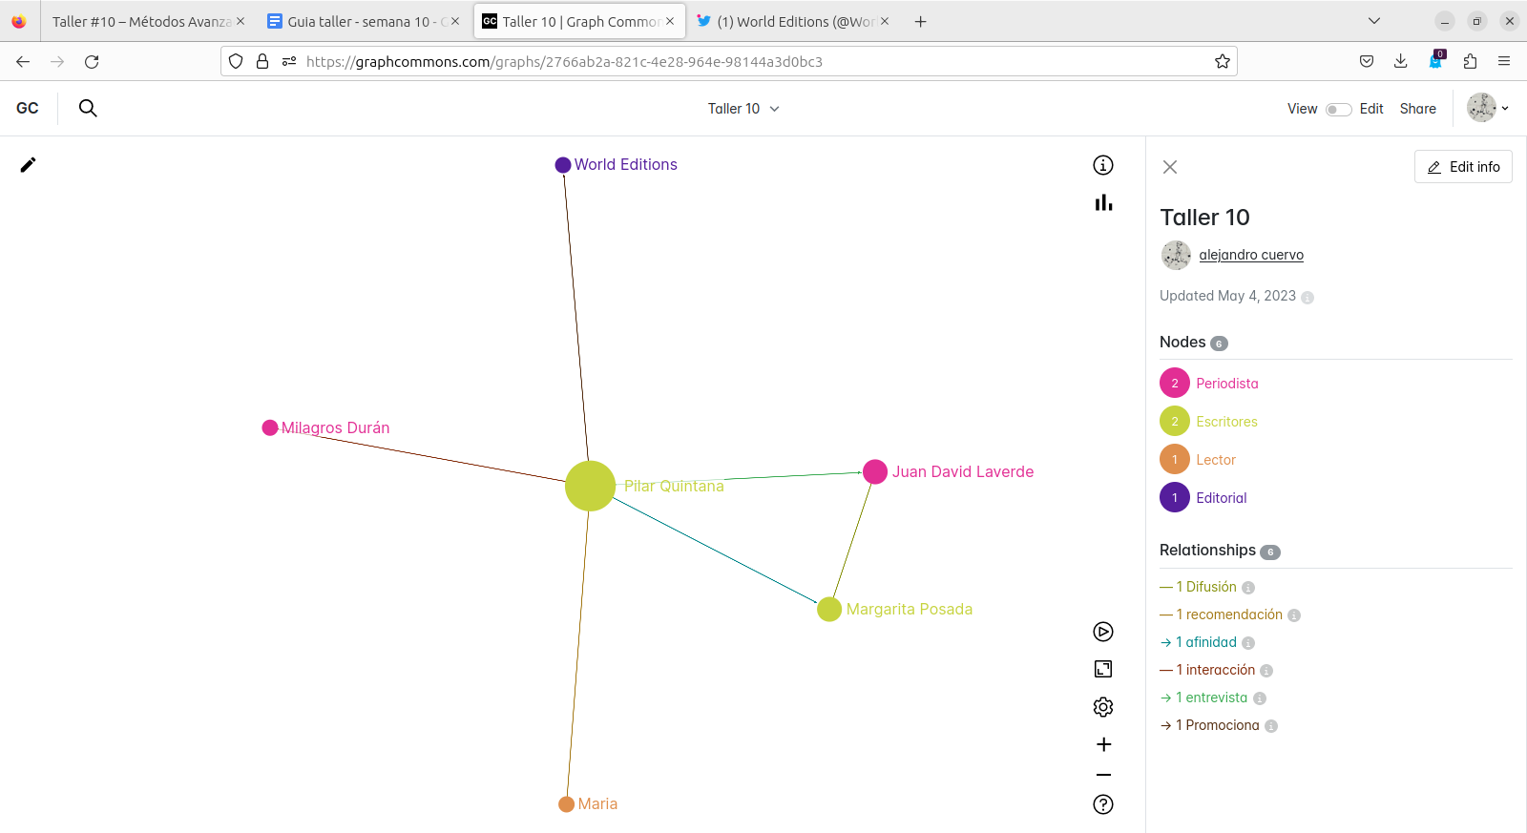Select the yellow-green Escritores node type circle
Viewport: 1527px width, 833px height.
click(x=1175, y=421)
